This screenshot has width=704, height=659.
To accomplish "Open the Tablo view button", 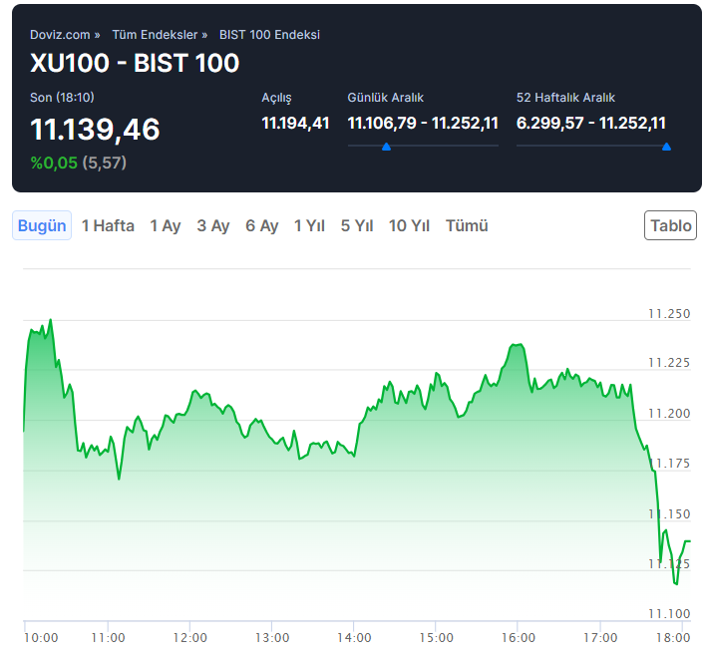I will [x=670, y=225].
